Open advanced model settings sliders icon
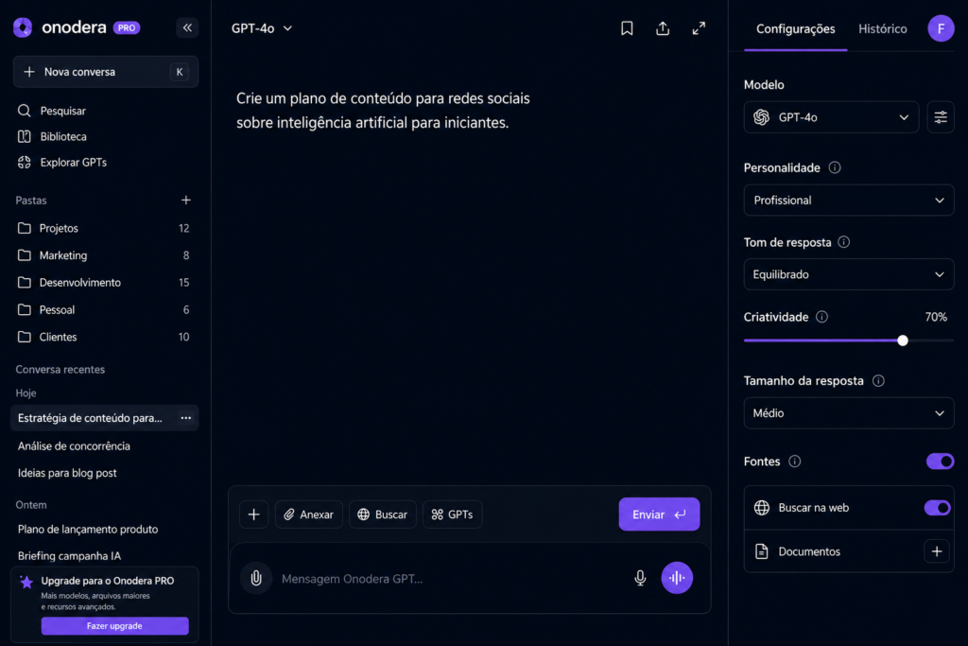Screen dimensions: 968x646 click(x=941, y=117)
